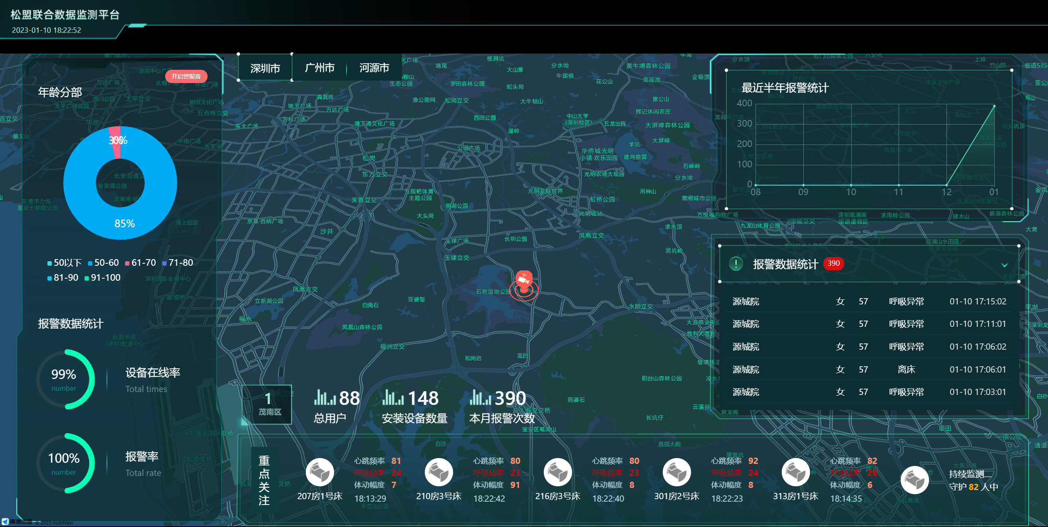This screenshot has height=527, width=1048.
Task: Click the 石岩湿地公园 map label
Action: point(493,292)
